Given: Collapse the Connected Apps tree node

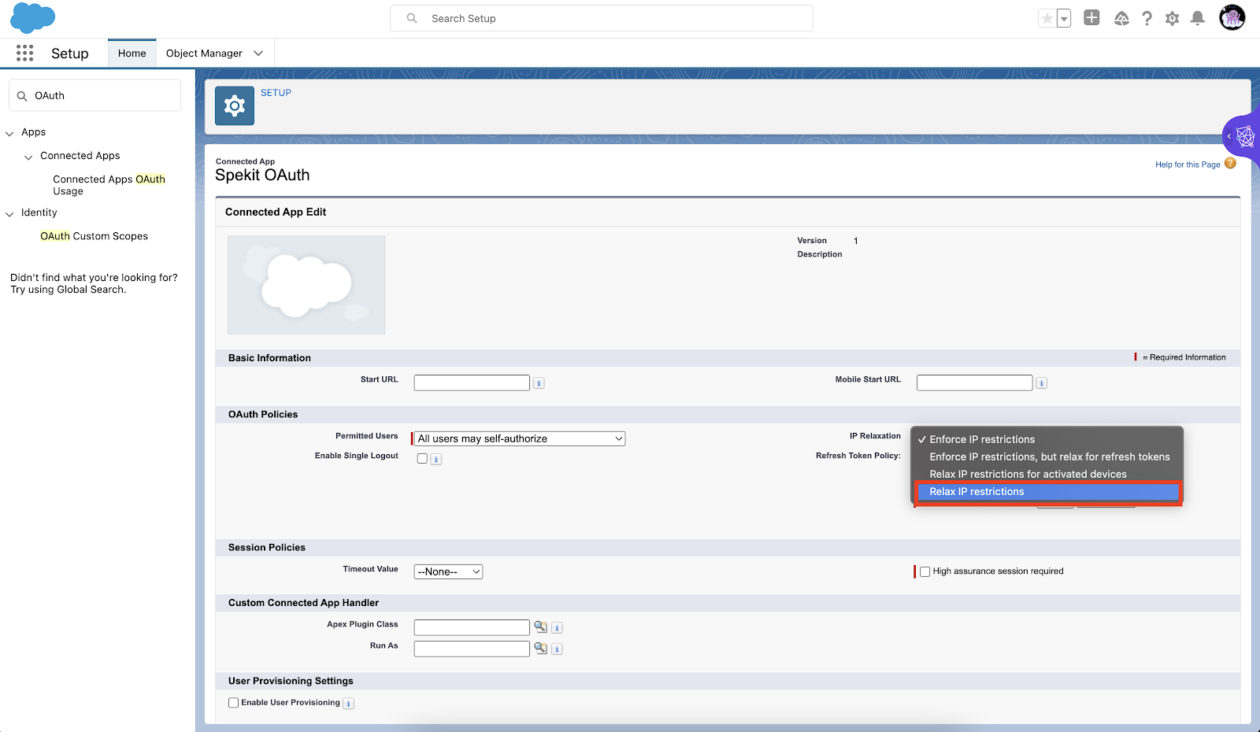Looking at the screenshot, I should point(28,157).
